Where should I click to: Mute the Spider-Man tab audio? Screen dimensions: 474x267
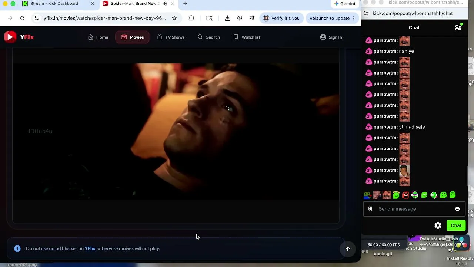click(164, 4)
